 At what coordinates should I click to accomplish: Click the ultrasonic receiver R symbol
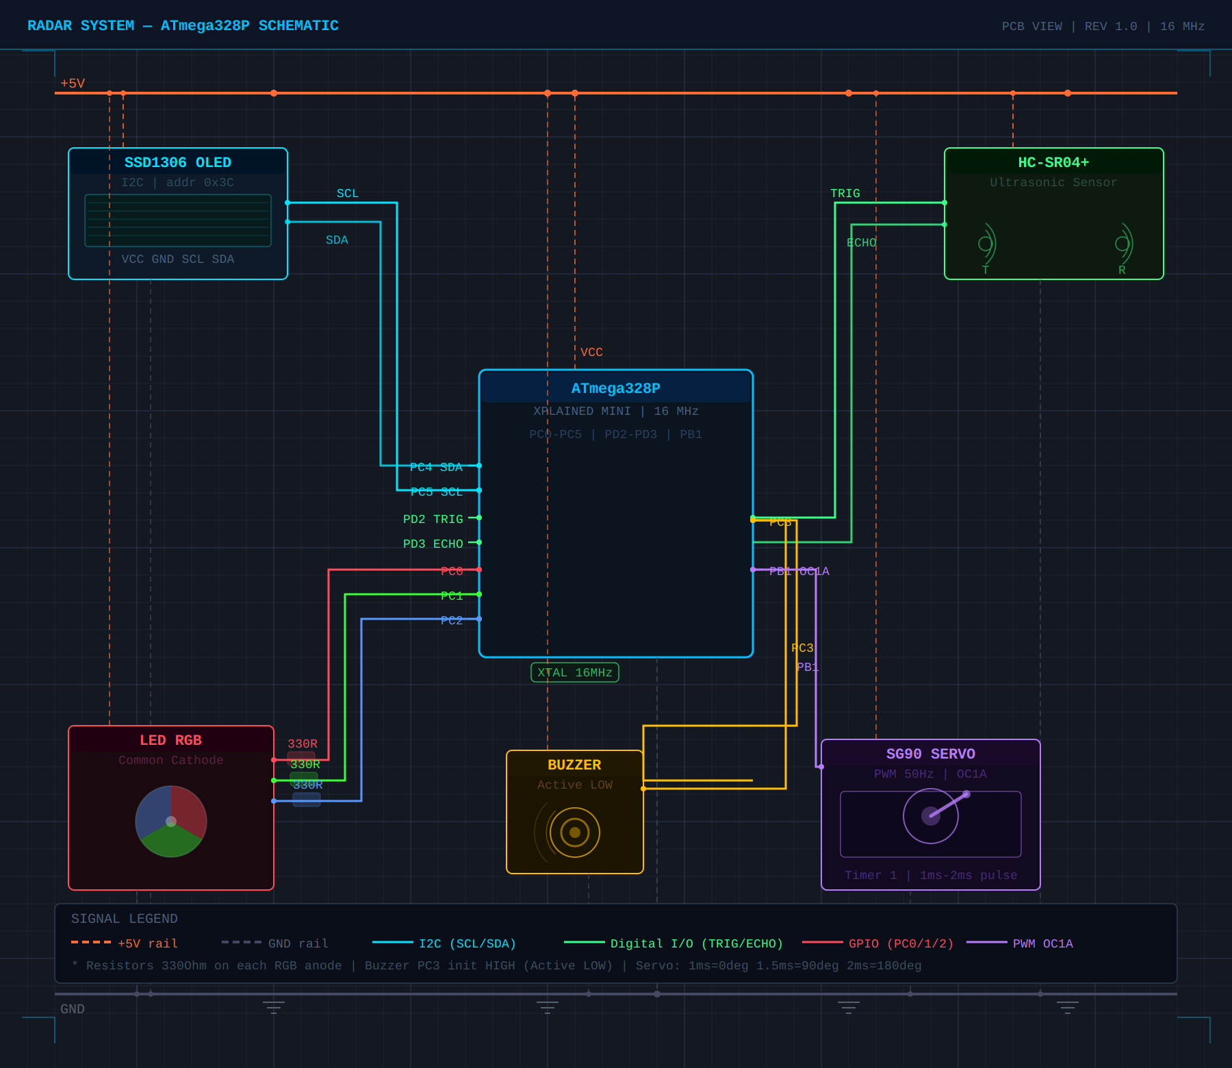pyautogui.click(x=1123, y=244)
